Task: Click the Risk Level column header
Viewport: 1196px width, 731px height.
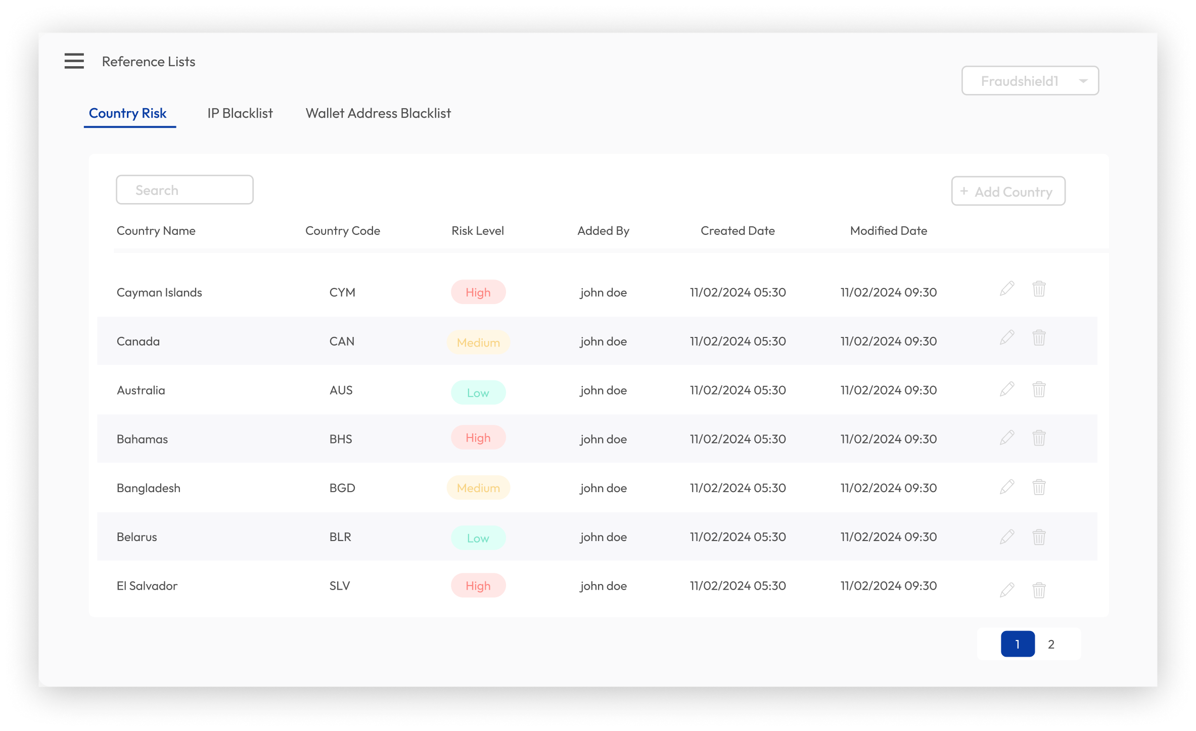Action: point(477,231)
